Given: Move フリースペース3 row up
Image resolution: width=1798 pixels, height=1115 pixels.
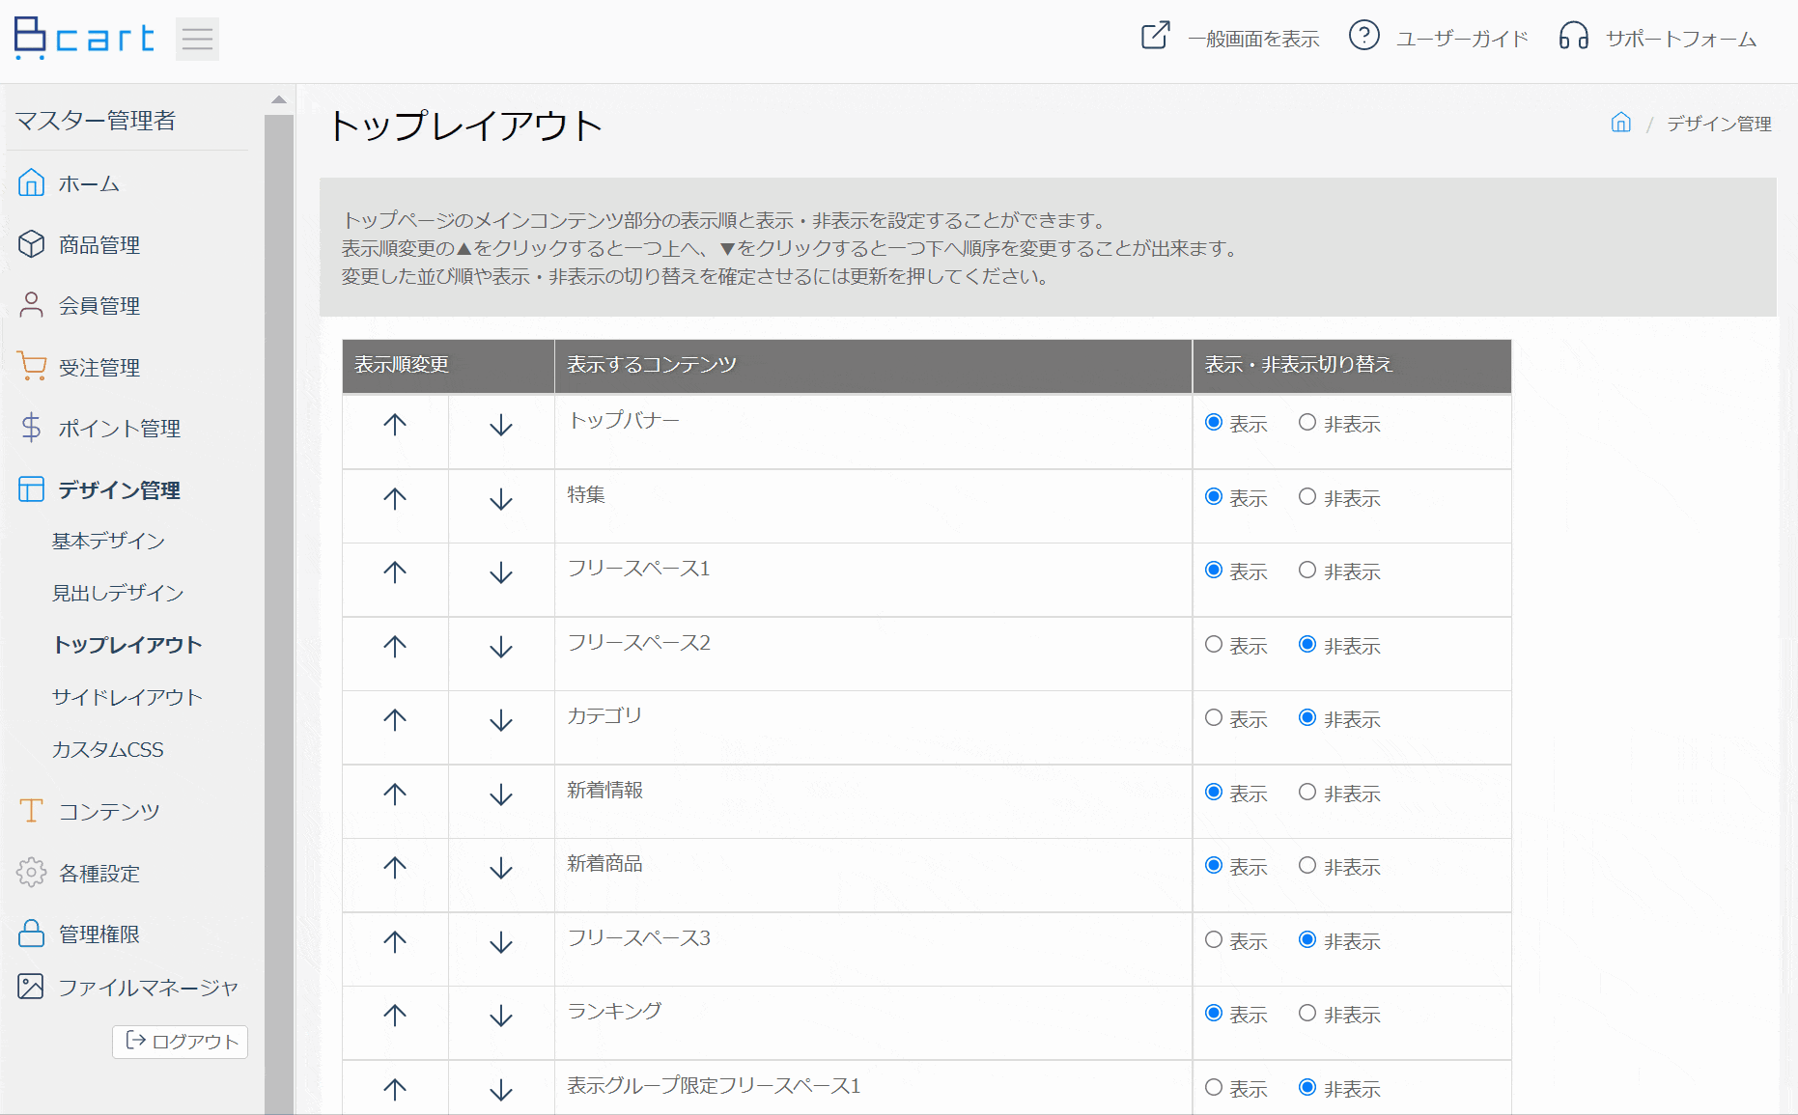Looking at the screenshot, I should click(x=395, y=942).
